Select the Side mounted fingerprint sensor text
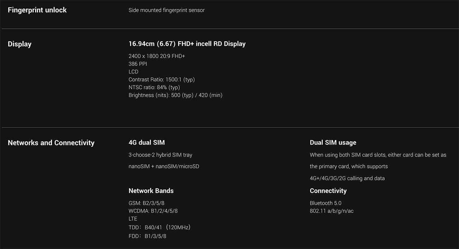The height and width of the screenshot is (249, 459). pyautogui.click(x=166, y=10)
